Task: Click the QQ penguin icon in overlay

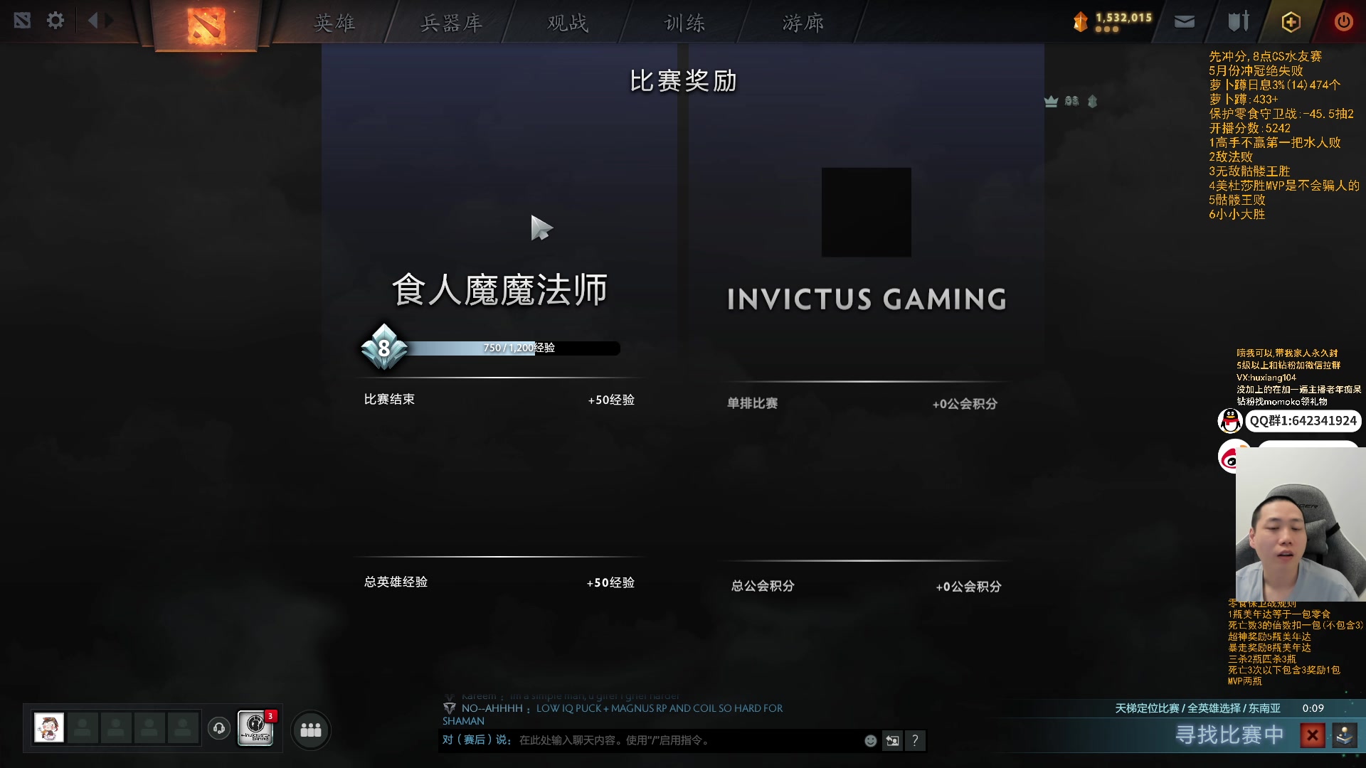Action: click(x=1230, y=420)
